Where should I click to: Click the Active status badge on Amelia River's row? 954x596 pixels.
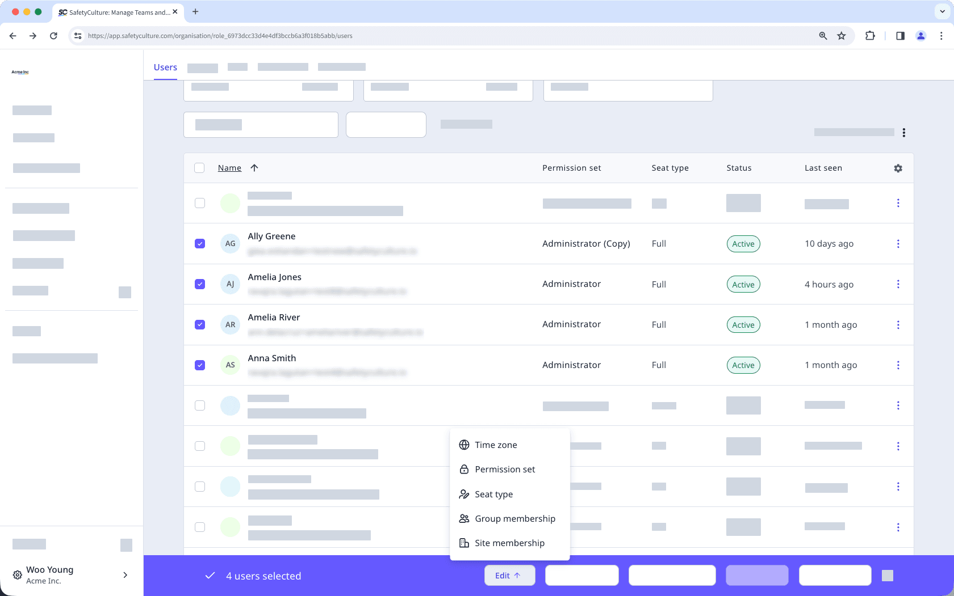coord(743,324)
